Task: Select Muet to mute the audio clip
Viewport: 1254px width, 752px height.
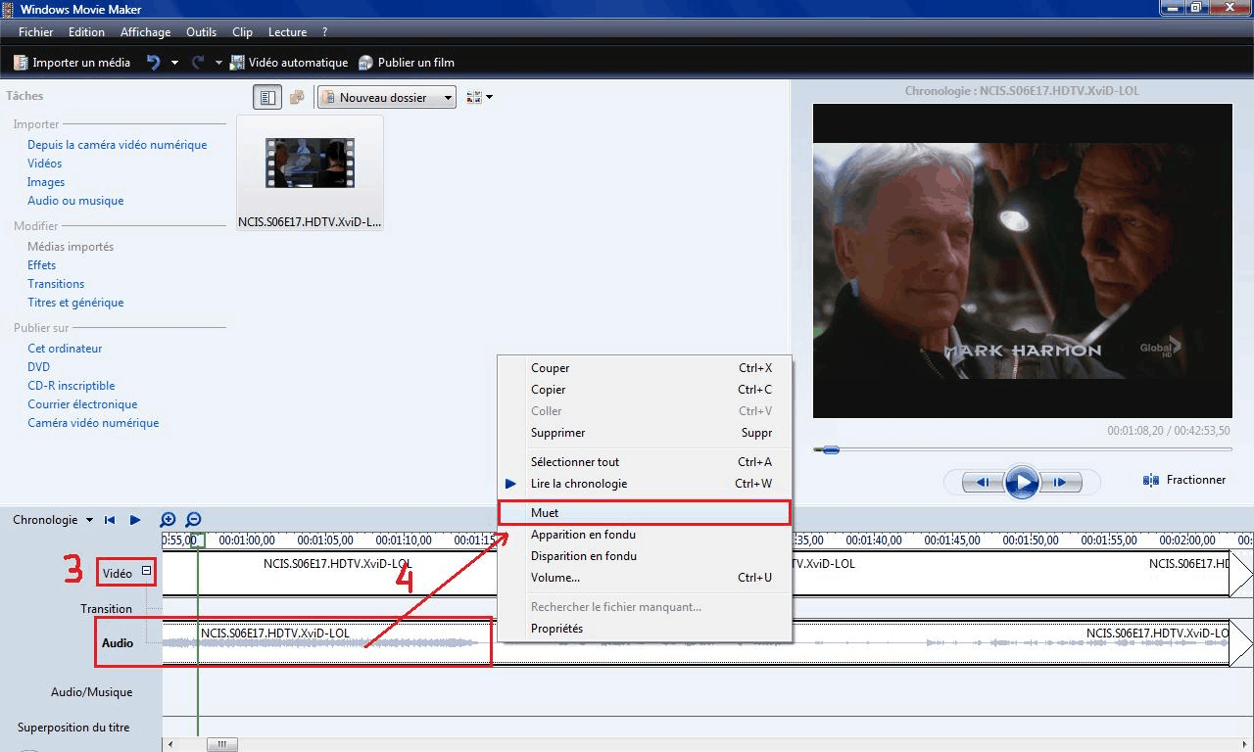Action: click(645, 513)
